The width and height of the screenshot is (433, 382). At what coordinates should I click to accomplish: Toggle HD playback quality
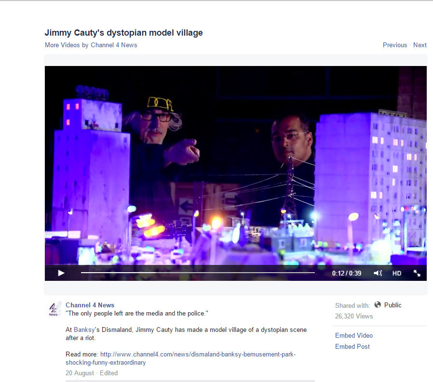pos(396,273)
